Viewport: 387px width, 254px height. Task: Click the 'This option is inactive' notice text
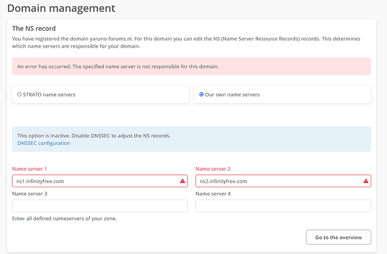94,136
